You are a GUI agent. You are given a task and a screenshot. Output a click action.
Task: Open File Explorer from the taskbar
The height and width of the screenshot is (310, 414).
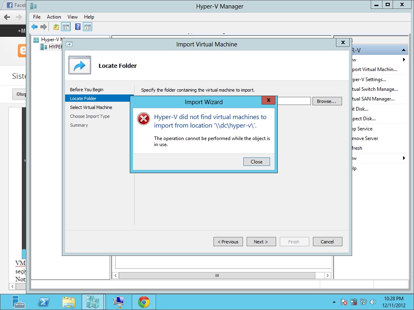pos(68,302)
